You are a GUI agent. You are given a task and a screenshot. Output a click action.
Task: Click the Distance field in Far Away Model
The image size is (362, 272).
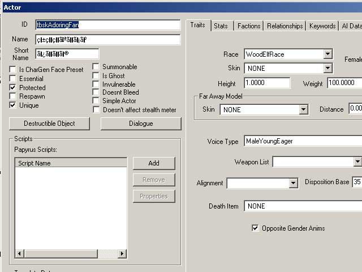point(356,108)
